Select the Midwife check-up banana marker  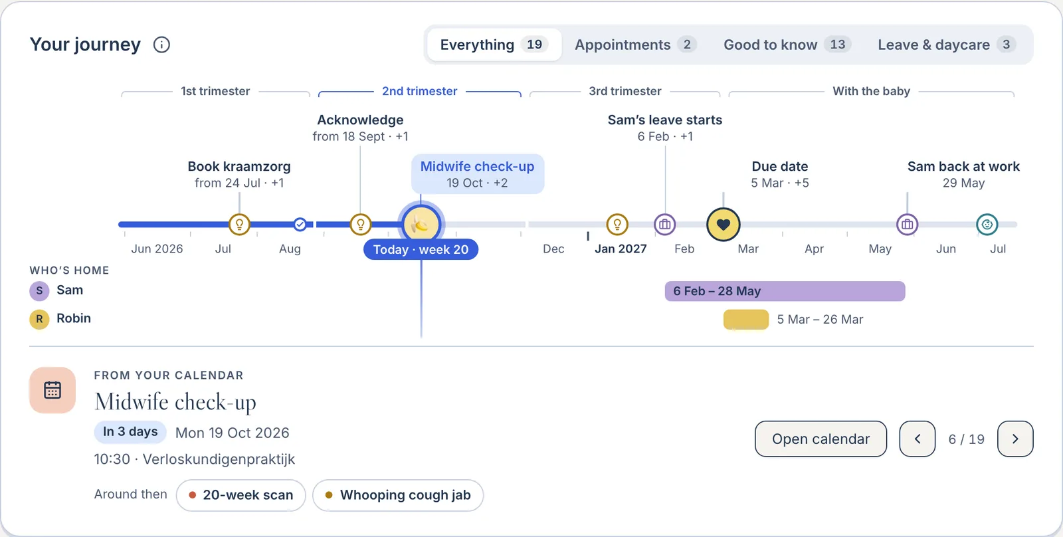tap(421, 225)
